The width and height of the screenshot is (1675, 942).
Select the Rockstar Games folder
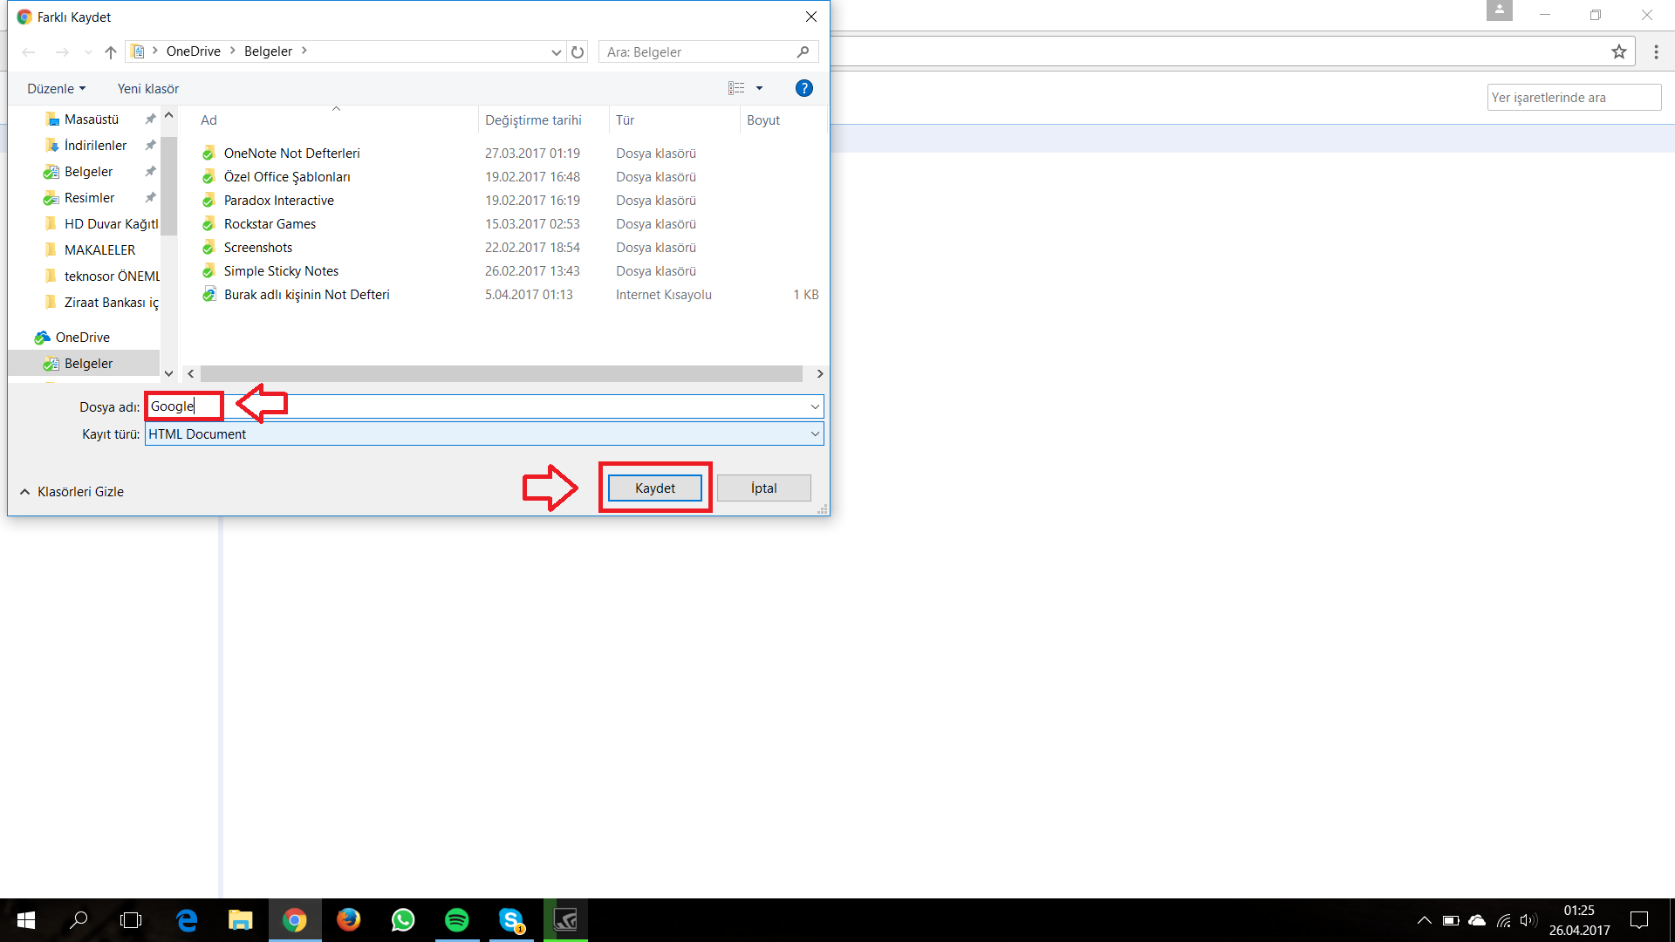click(x=270, y=224)
